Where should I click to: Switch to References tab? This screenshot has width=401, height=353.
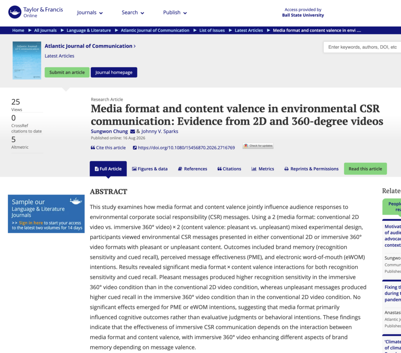[193, 169]
